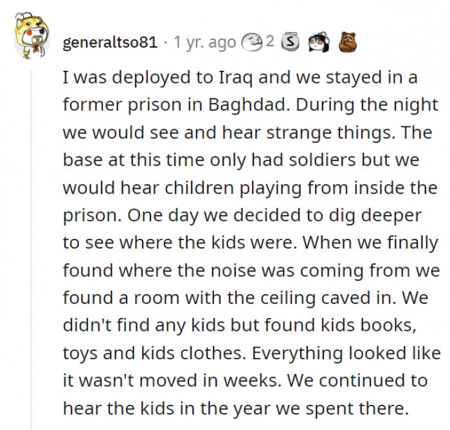Click the troll-face award icon
The width and height of the screenshot is (450, 430).
[252, 42]
